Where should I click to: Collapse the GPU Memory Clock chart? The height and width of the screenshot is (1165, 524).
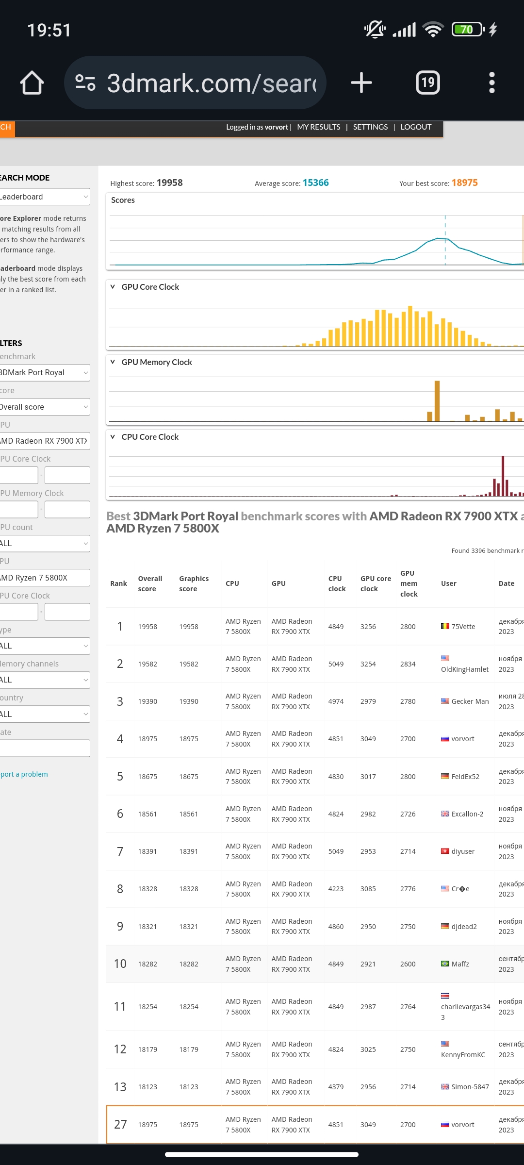click(x=113, y=362)
